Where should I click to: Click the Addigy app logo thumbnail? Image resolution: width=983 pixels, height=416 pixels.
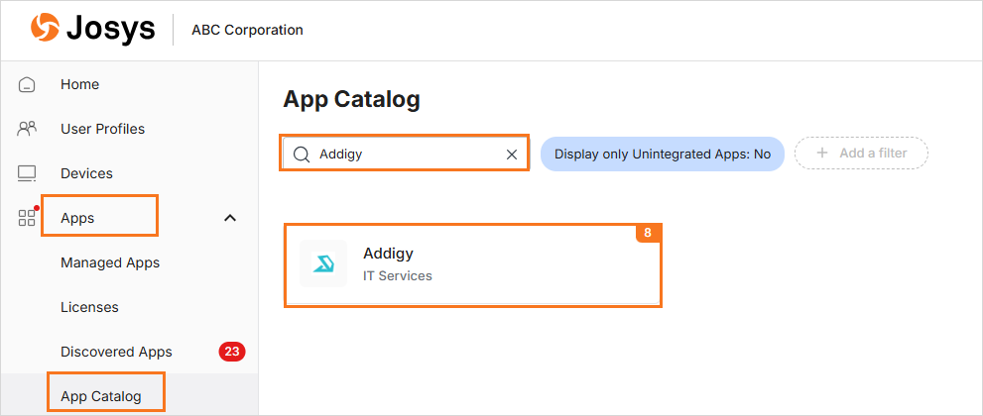(323, 263)
